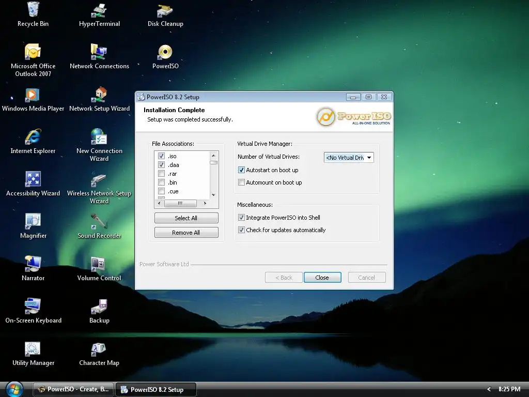529x397 pixels.
Task: Select the Disk Cleanup desktop icon
Action: point(165,14)
